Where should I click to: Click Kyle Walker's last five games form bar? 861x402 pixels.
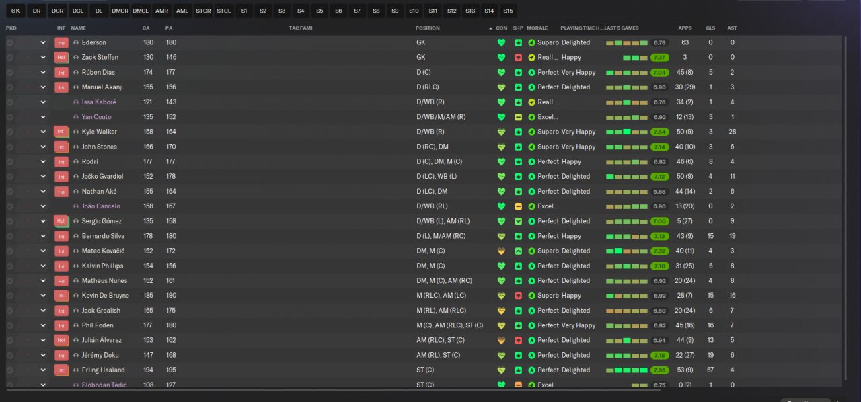coord(626,132)
